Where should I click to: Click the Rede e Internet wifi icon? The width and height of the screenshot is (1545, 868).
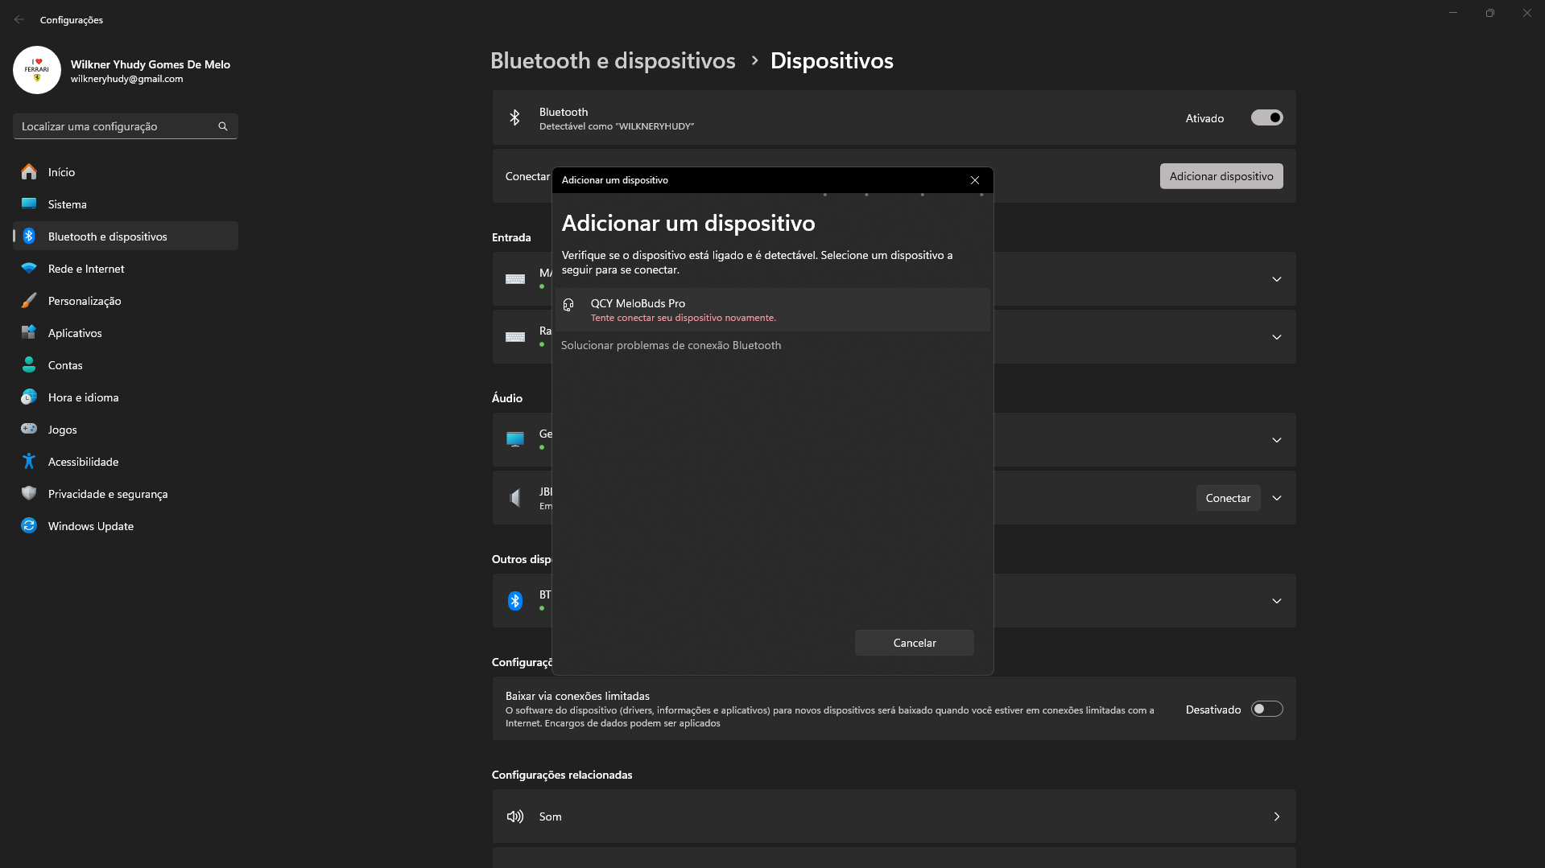(29, 268)
